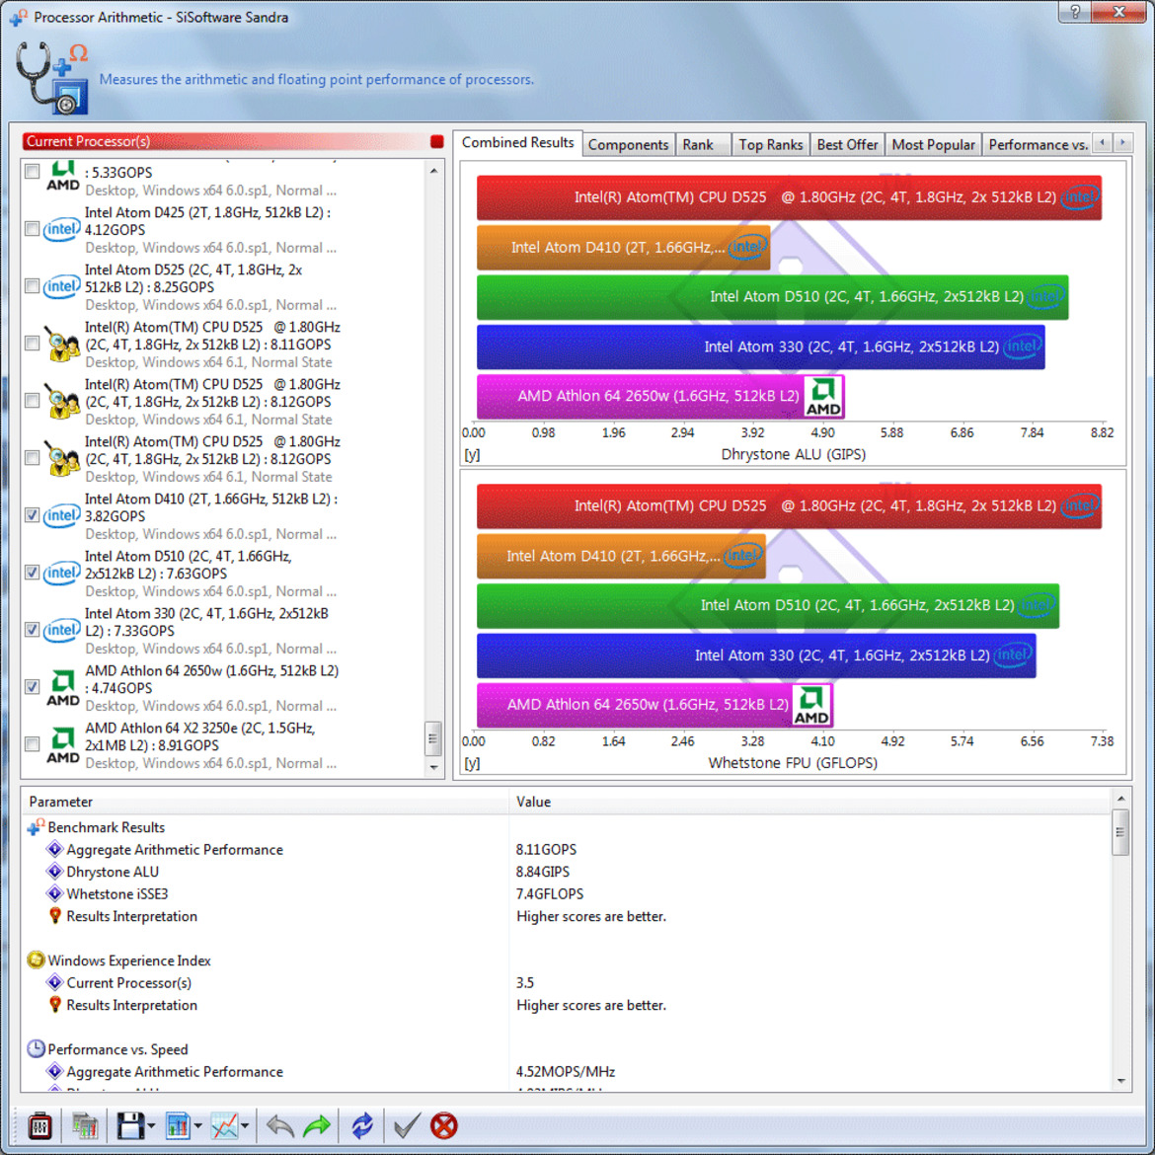Image resolution: width=1155 pixels, height=1155 pixels.
Task: Check the Intel Atom D525 8.25GOPS checkbox
Action: pyautogui.click(x=32, y=286)
